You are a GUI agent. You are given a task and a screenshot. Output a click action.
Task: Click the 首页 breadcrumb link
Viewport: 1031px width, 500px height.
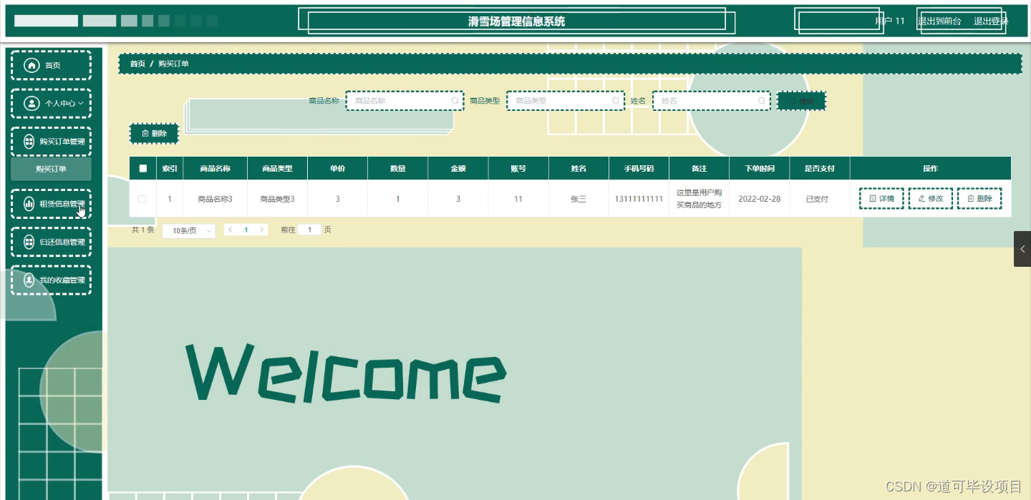(x=137, y=64)
